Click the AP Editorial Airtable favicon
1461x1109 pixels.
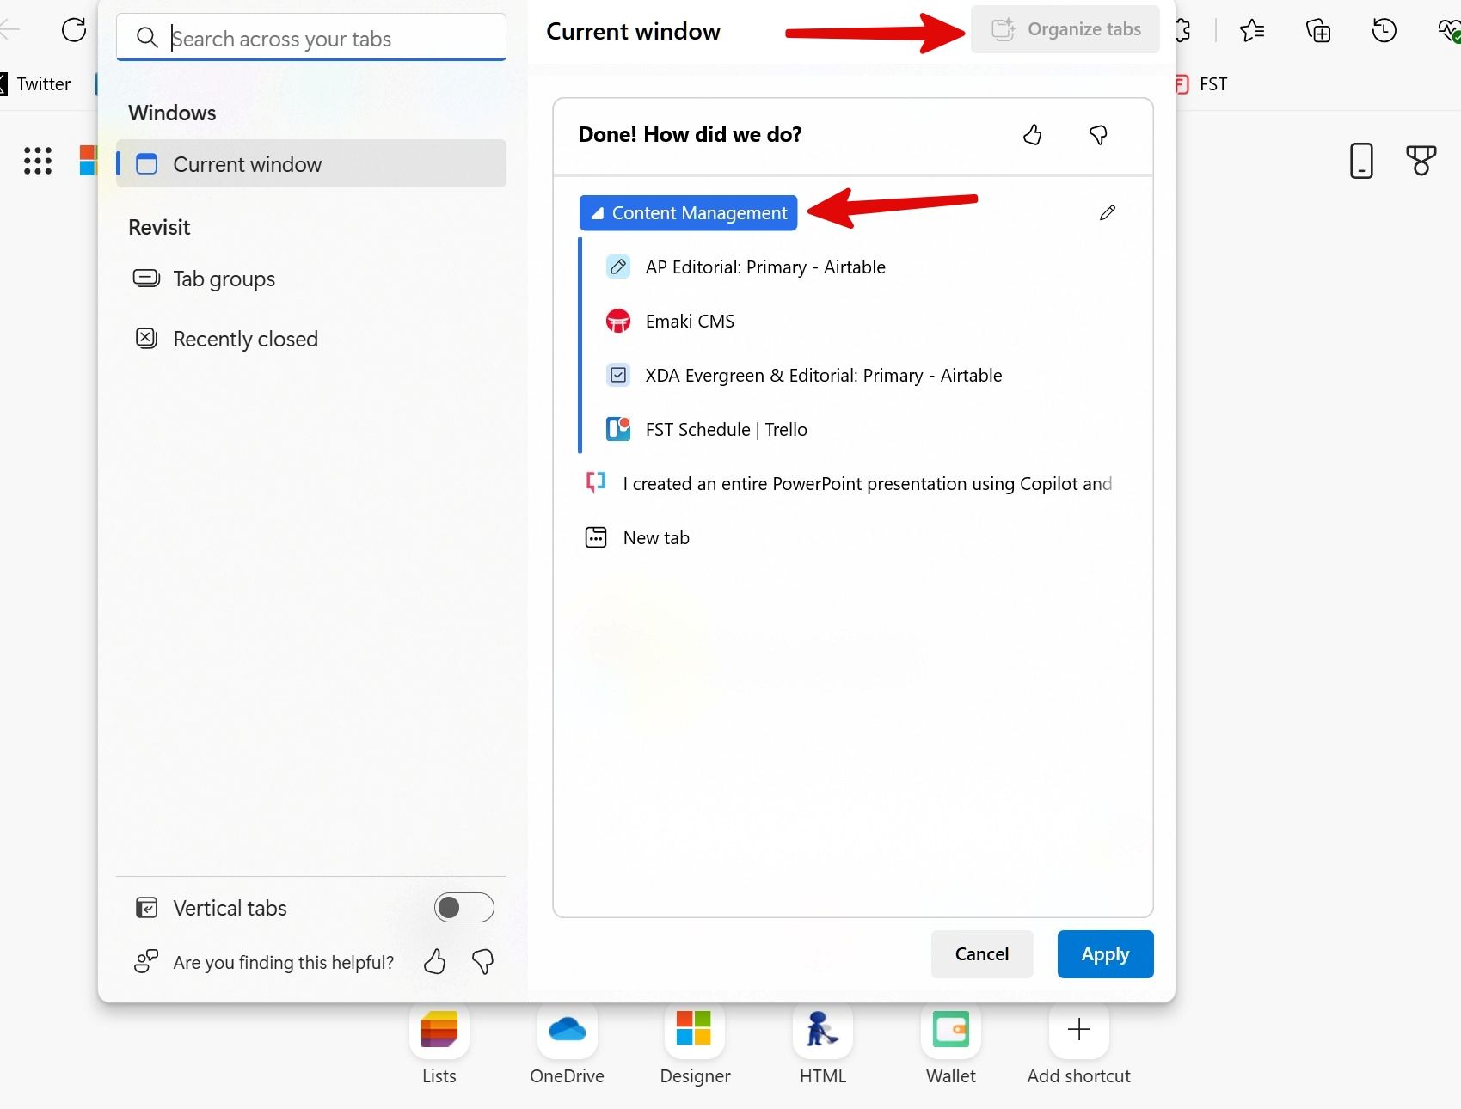click(618, 267)
